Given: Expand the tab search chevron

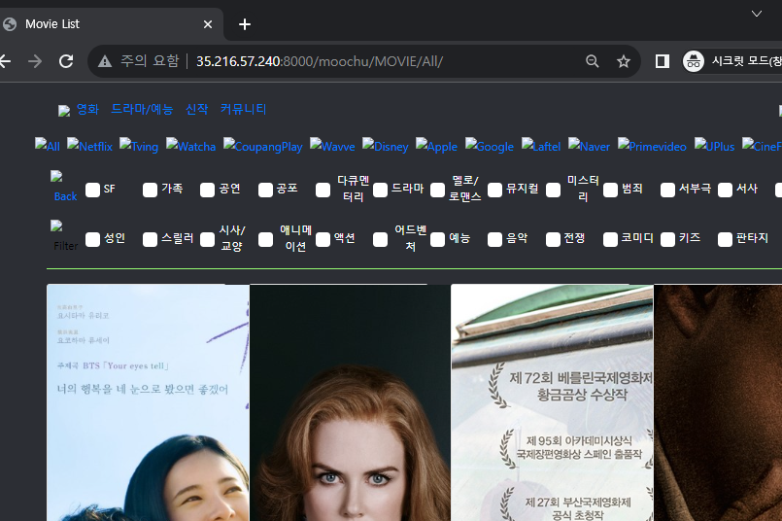Looking at the screenshot, I should (757, 14).
